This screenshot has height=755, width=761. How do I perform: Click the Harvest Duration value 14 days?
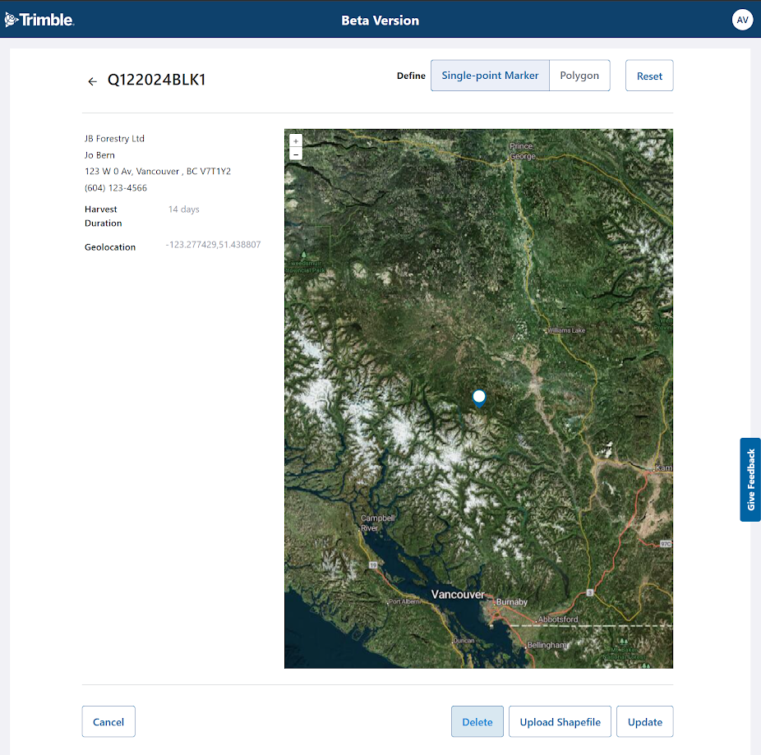click(x=183, y=209)
